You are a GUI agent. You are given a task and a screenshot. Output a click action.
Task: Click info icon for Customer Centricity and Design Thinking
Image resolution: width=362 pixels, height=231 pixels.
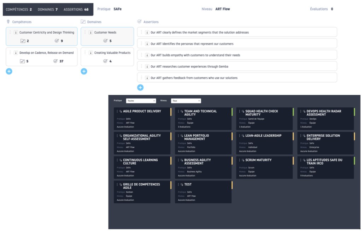pyautogui.click(x=16, y=32)
